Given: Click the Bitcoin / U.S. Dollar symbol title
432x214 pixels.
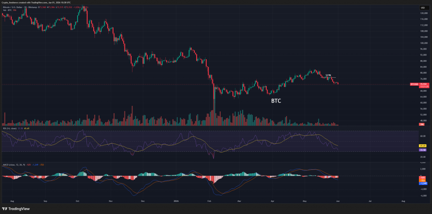Looking at the screenshot, I should pos(12,8).
